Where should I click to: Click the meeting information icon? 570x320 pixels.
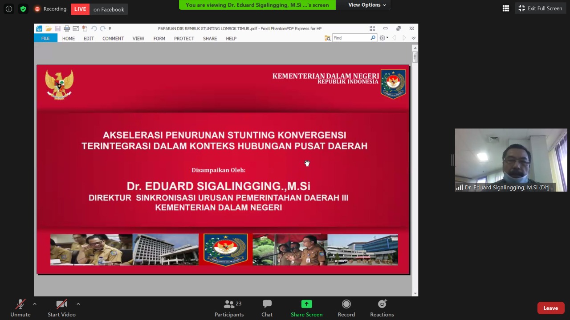[x=9, y=9]
